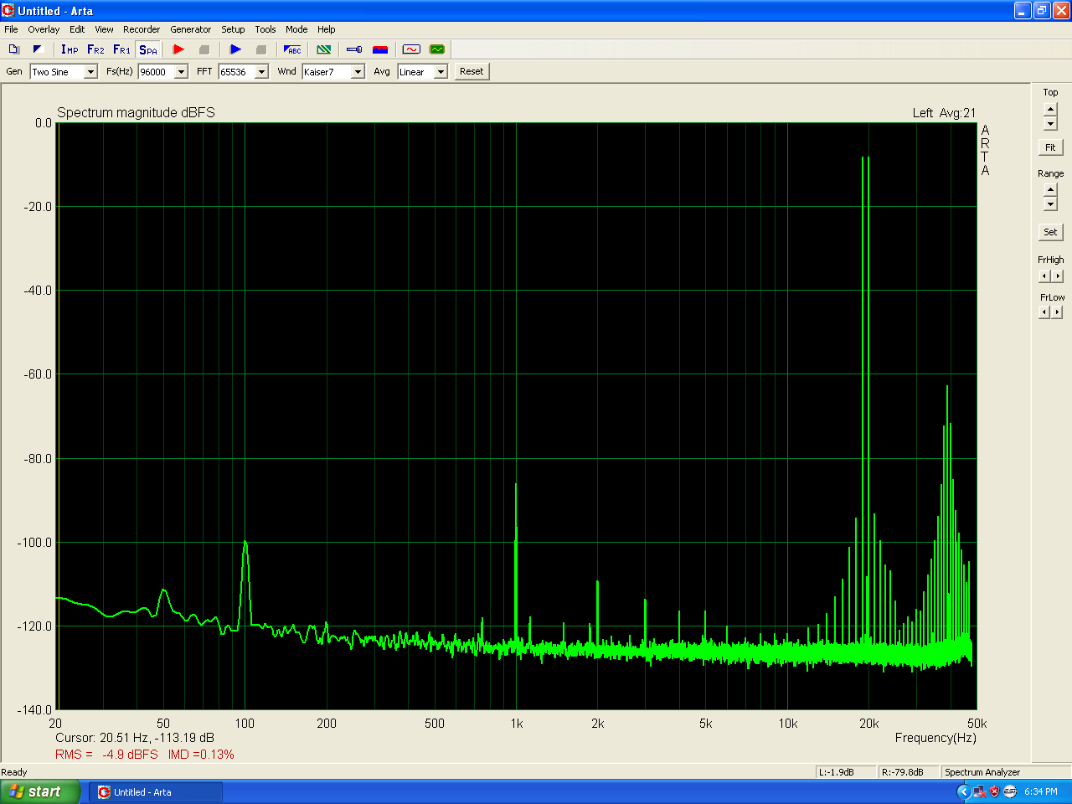Click the Reset averaging button
This screenshot has height=804, width=1072.
(x=472, y=71)
